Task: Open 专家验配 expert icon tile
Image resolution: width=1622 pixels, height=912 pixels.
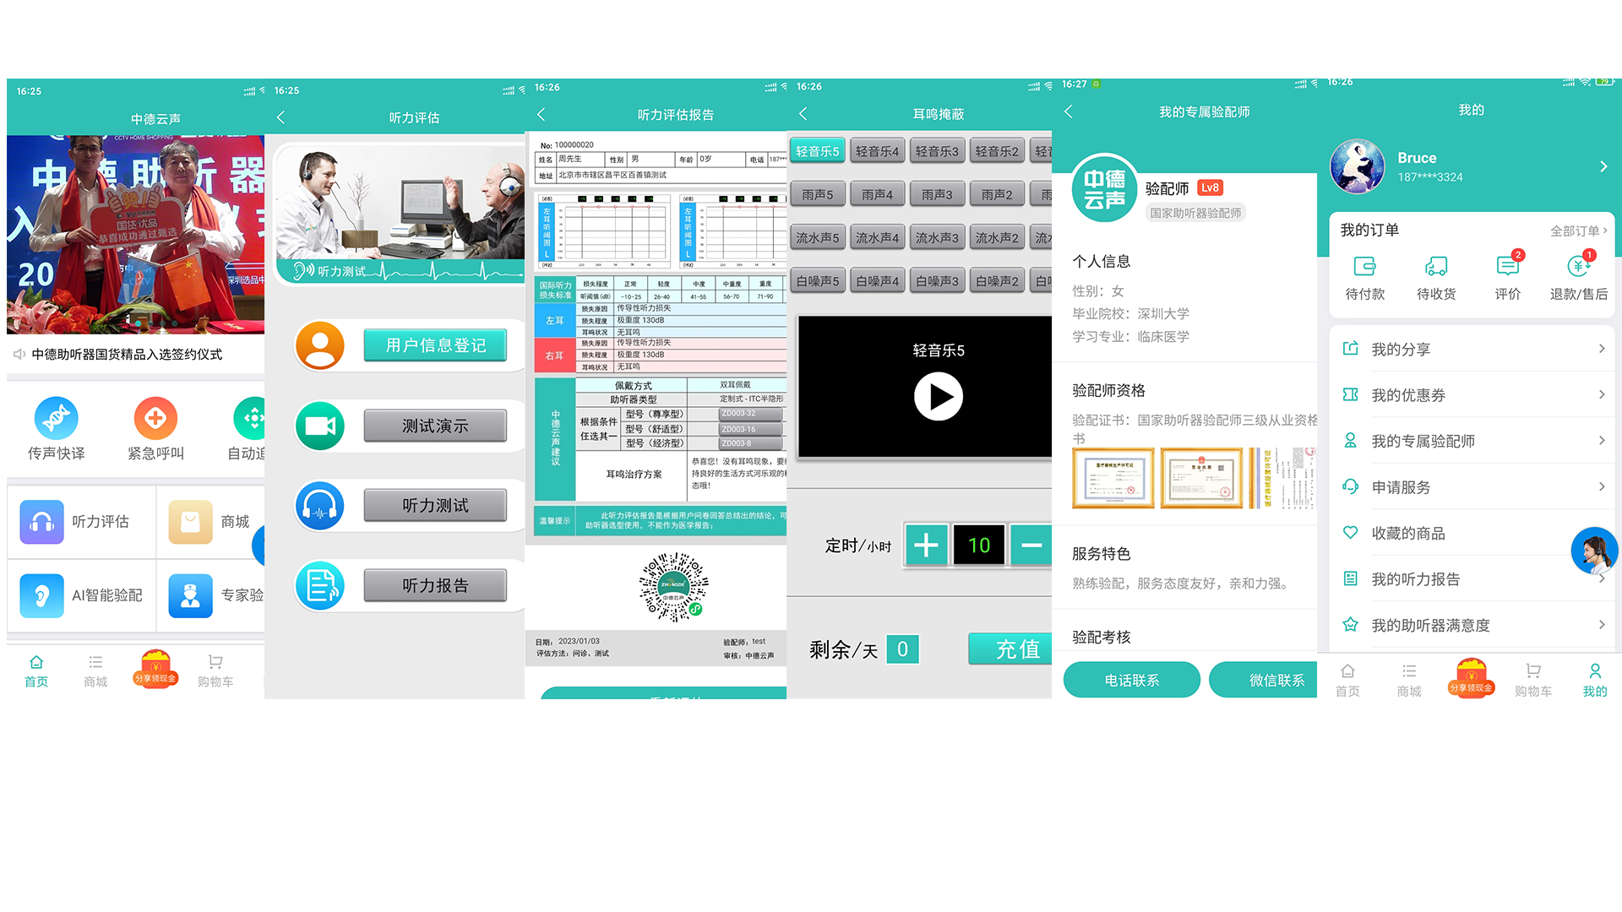Action: point(191,595)
